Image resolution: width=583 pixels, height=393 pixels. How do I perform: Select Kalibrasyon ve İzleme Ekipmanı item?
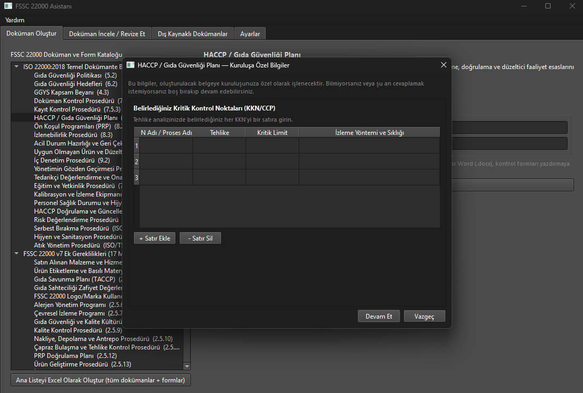78,194
